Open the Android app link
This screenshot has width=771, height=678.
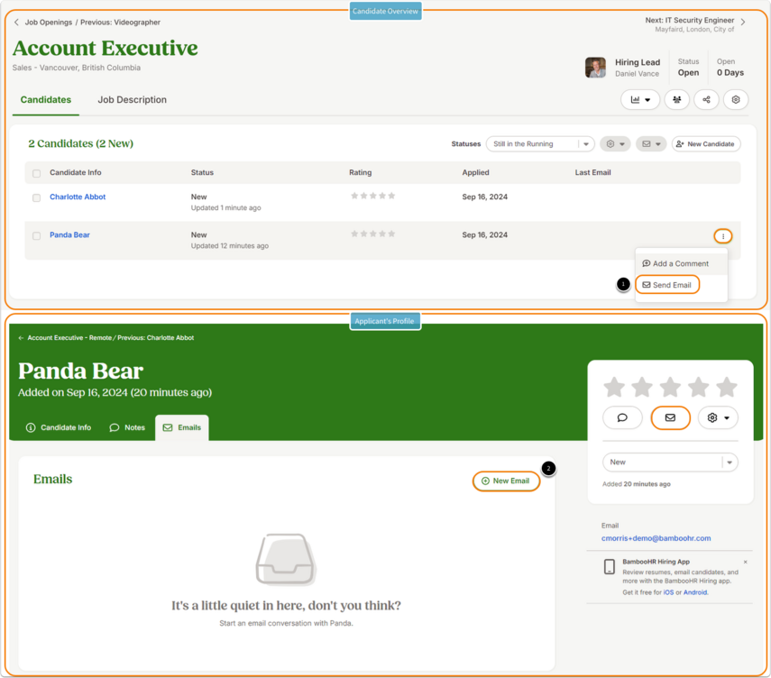tap(695, 592)
